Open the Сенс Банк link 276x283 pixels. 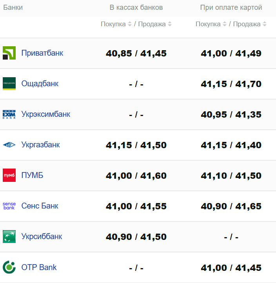40,206
